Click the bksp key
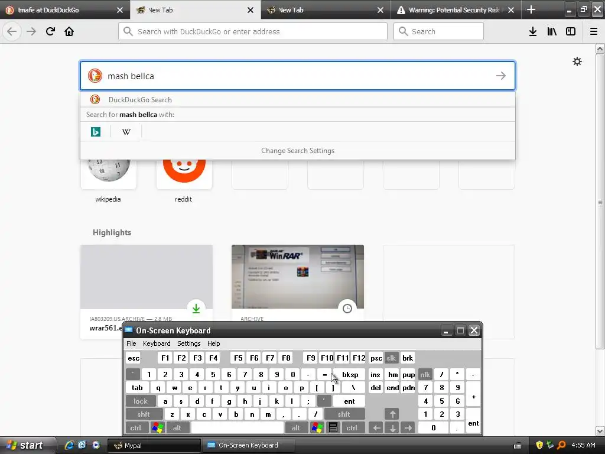The height and width of the screenshot is (454, 605). point(350,374)
